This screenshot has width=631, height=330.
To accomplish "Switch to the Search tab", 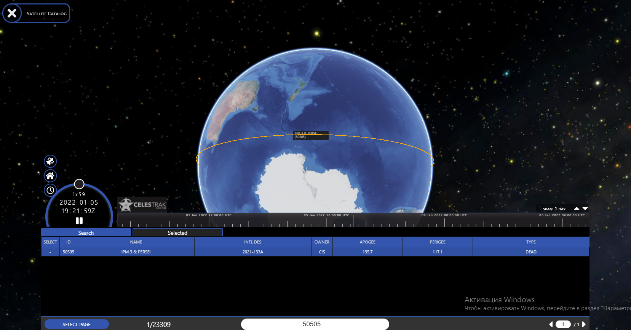I will point(86,232).
